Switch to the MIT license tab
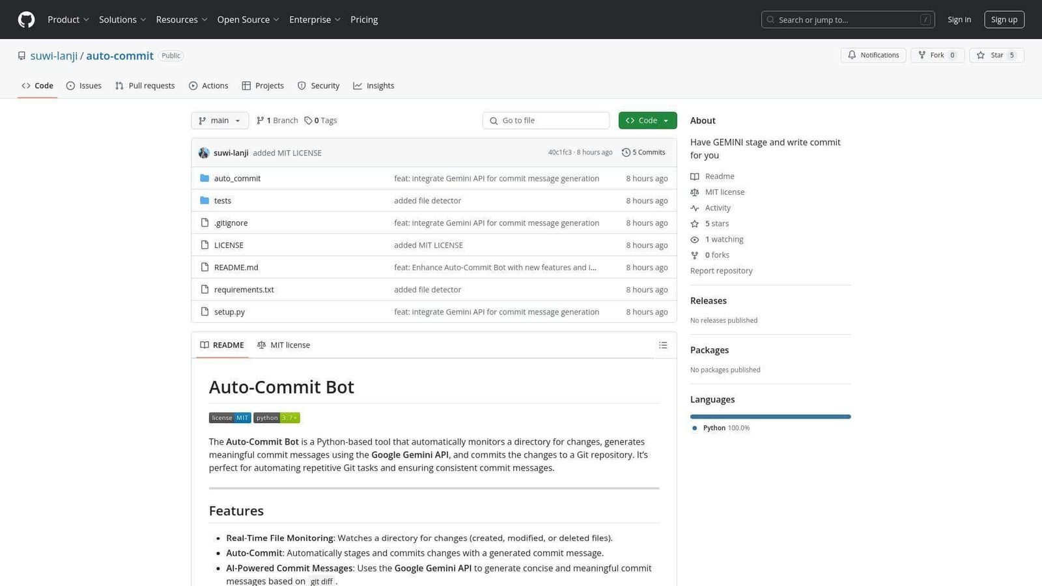This screenshot has width=1042, height=586. coord(284,344)
